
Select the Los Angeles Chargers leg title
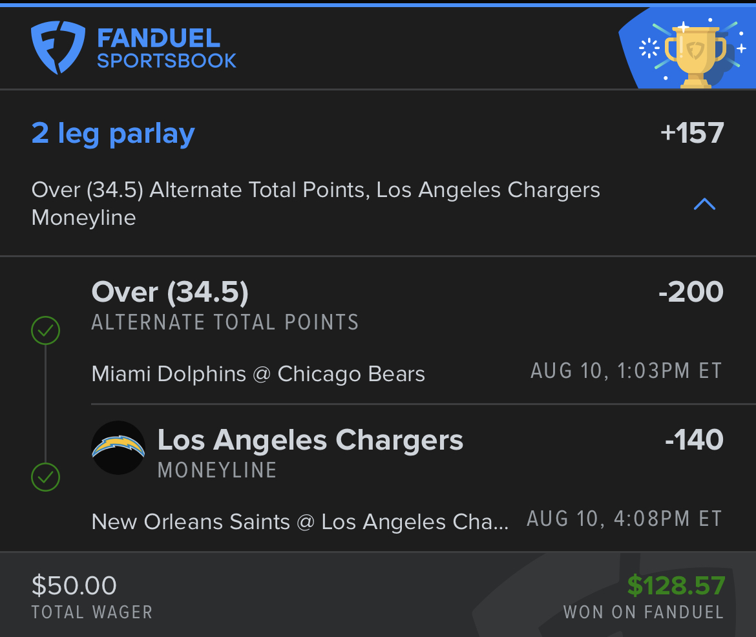click(x=310, y=440)
